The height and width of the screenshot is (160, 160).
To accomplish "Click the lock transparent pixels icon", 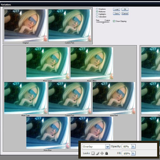I will (x=93, y=153).
